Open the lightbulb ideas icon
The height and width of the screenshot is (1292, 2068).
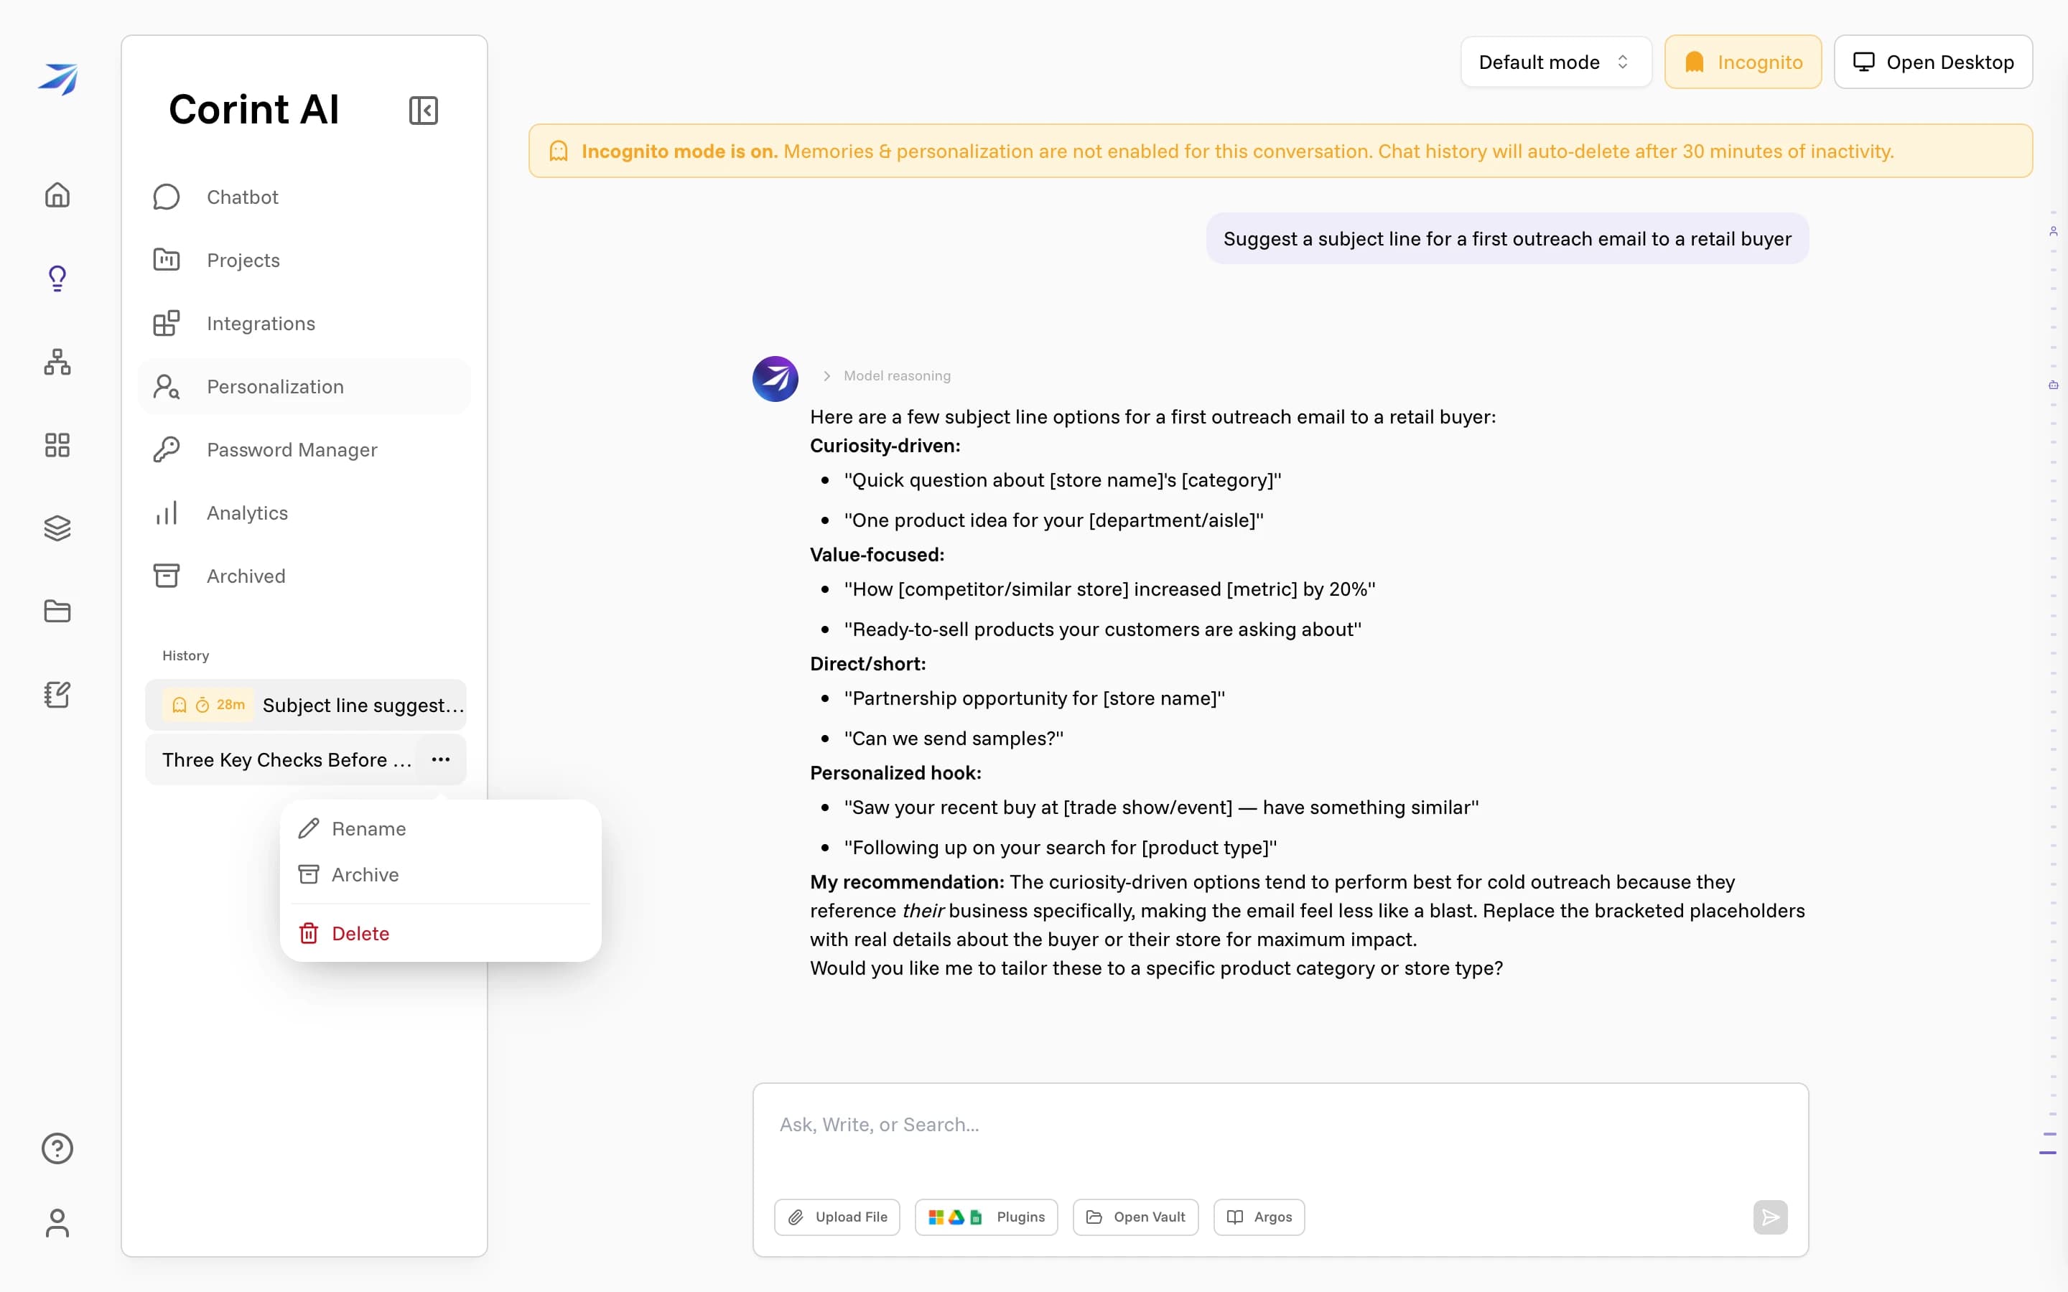pyautogui.click(x=57, y=278)
